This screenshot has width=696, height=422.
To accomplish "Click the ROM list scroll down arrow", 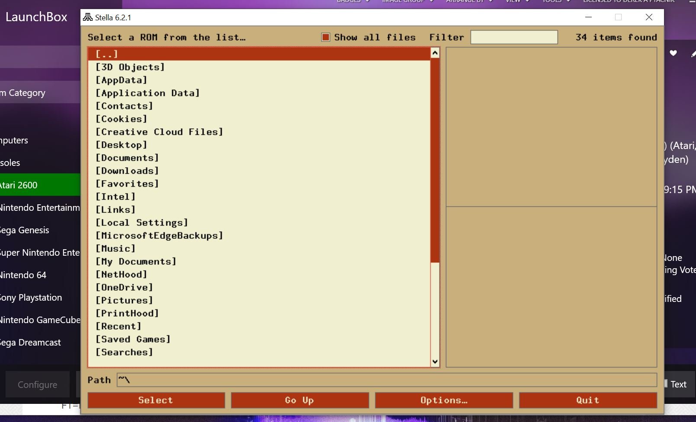I will [435, 362].
